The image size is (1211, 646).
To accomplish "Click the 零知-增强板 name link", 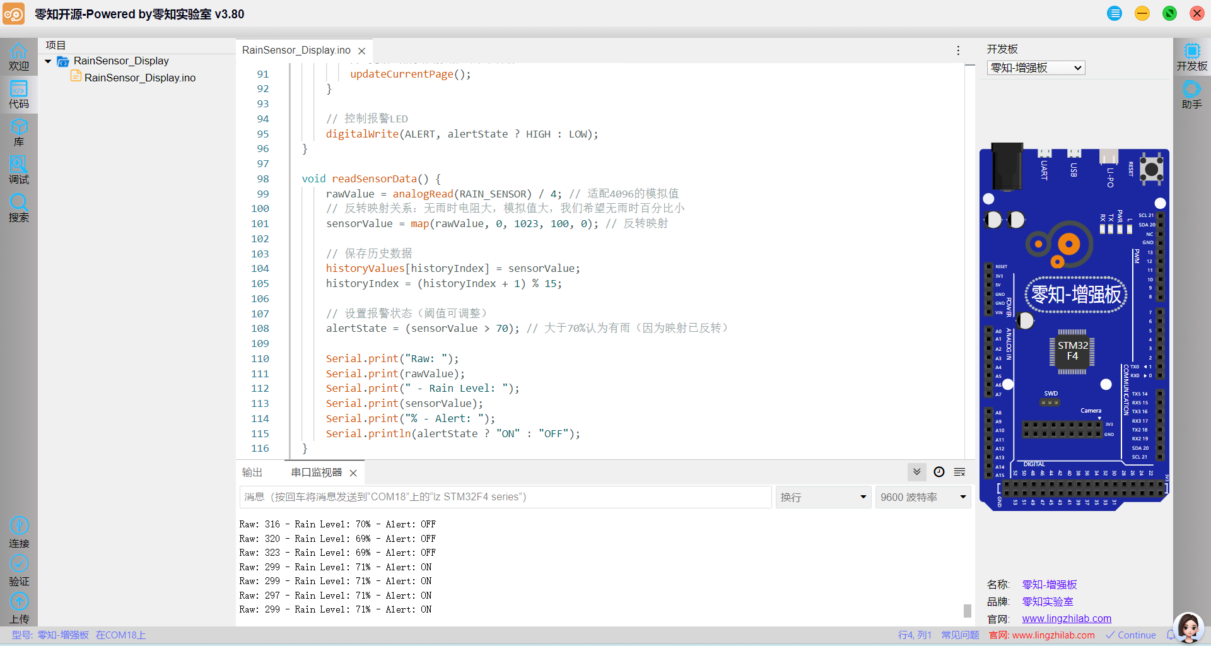I will pos(1050,585).
